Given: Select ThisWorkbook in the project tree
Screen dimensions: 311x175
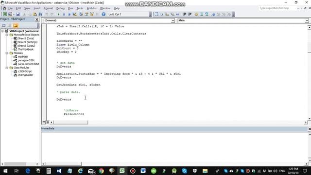Looking at the screenshot, I should (26, 50).
